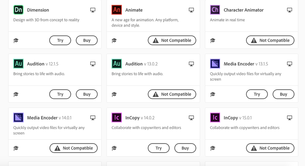
Task: Open tutorials graduation cap for Audition v 13.0.2
Action: point(114,94)
